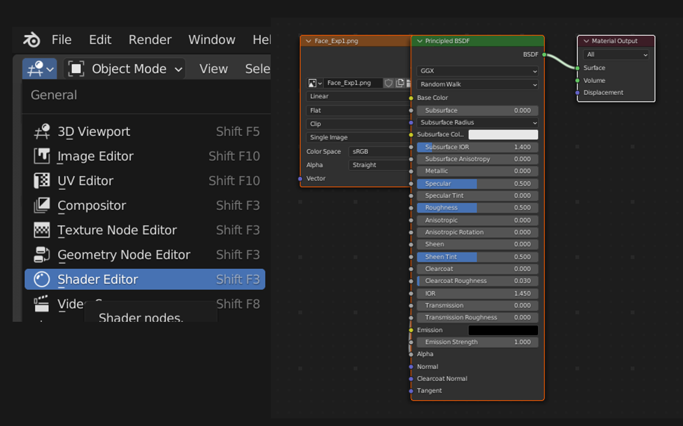
Task: Open the Straight Alpha dropdown
Action: (x=380, y=165)
